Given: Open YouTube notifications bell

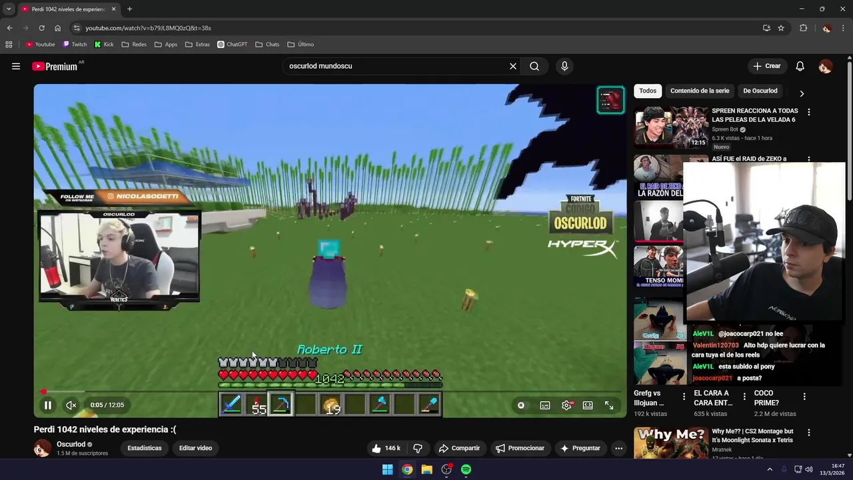Looking at the screenshot, I should 800,66.
